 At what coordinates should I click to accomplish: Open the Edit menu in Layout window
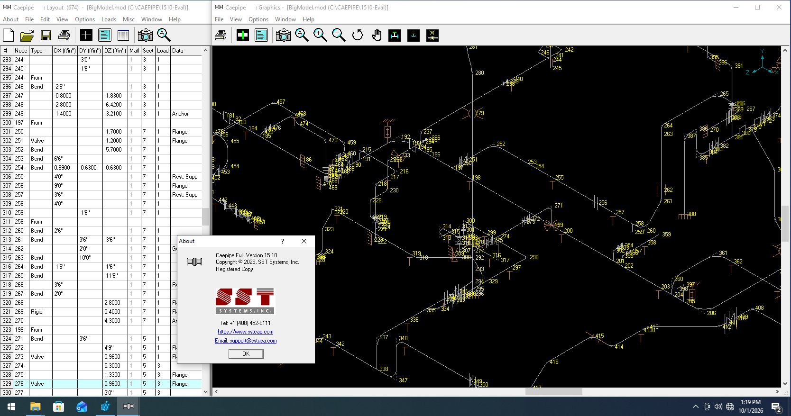pyautogui.click(x=45, y=19)
